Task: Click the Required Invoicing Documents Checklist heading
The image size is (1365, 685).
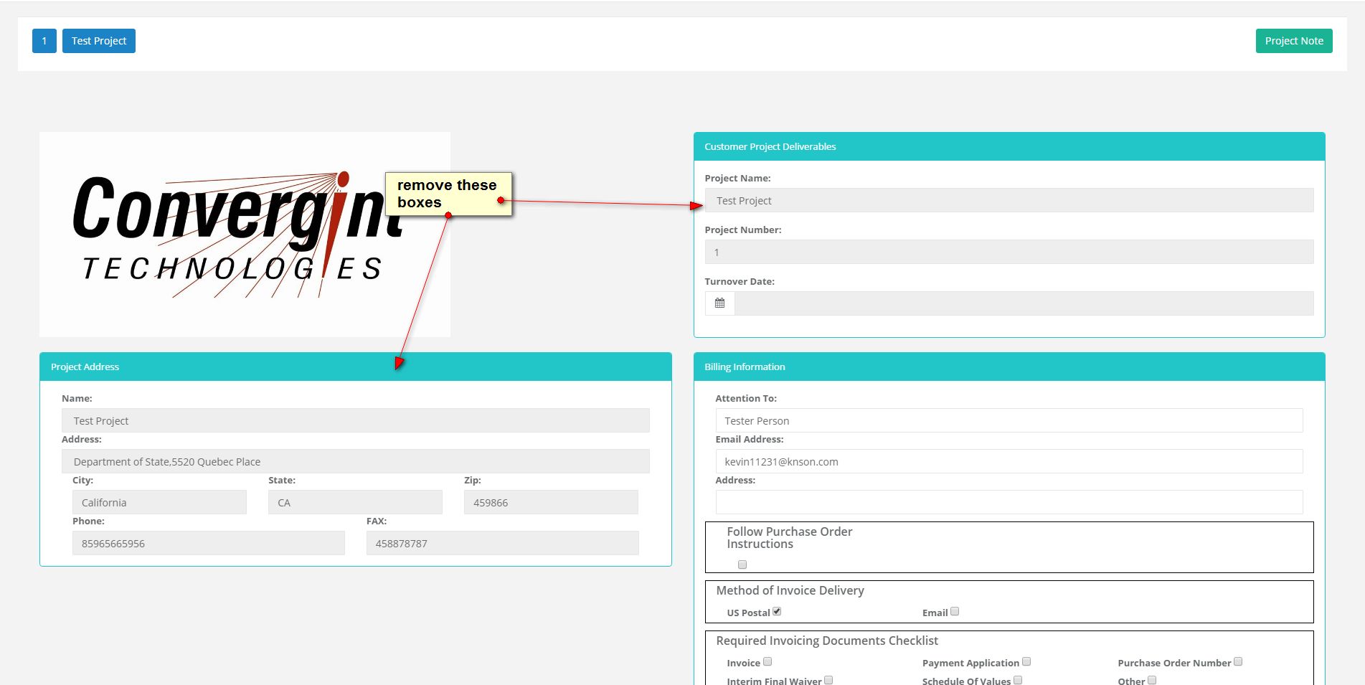Action: (x=827, y=641)
